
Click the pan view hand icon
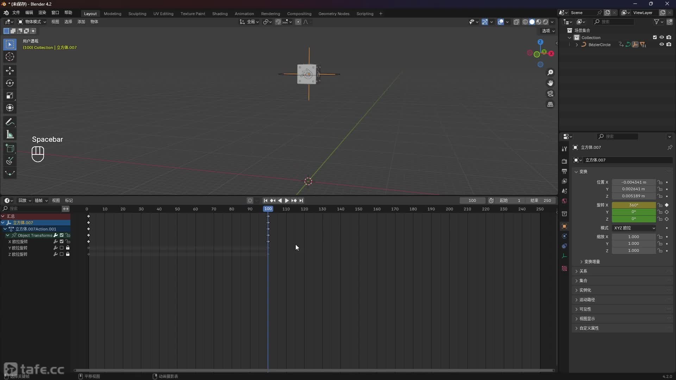(x=550, y=83)
